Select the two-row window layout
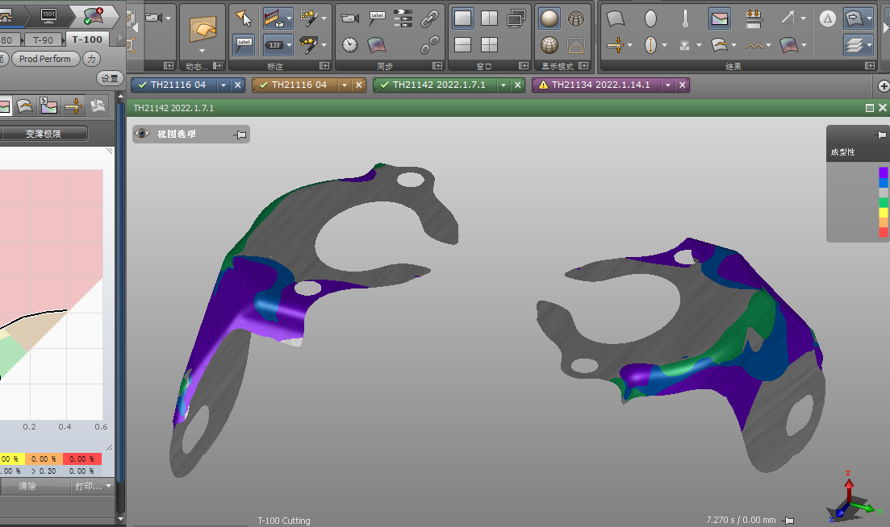 click(462, 45)
